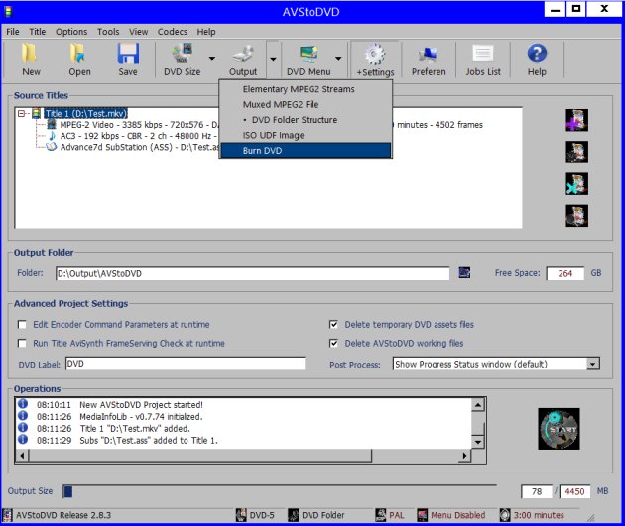Image resolution: width=625 pixels, height=526 pixels.
Task: Choose Elementary MPEG2 Streams output
Action: pos(306,89)
